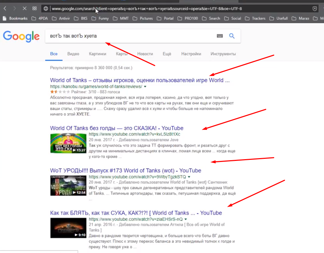This screenshot has width=324, height=253.
Task: Switch to the Карты tab
Action: (121, 54)
